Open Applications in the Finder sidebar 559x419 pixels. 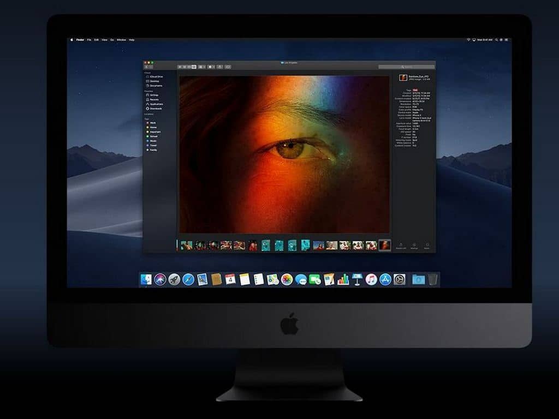click(154, 104)
